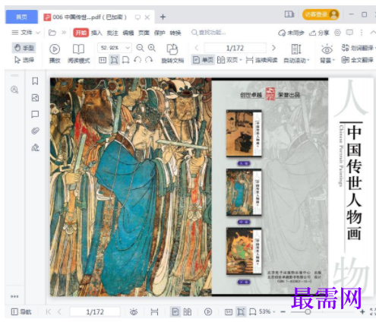The width and height of the screenshot is (376, 322).
Task: Toggle eye protection mode in status bar
Action: pyautogui.click(x=134, y=312)
